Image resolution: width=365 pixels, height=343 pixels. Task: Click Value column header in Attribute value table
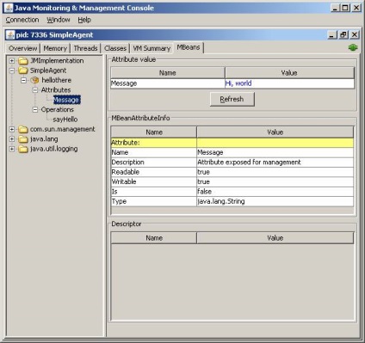pyautogui.click(x=289, y=73)
